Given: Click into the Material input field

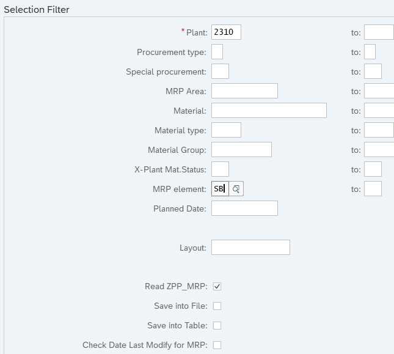Looking at the screenshot, I should 269,111.
